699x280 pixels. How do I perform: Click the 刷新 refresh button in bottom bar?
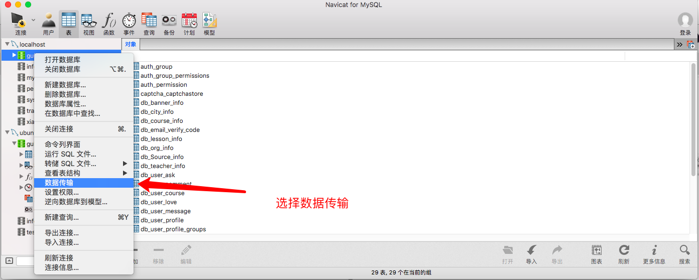(624, 254)
